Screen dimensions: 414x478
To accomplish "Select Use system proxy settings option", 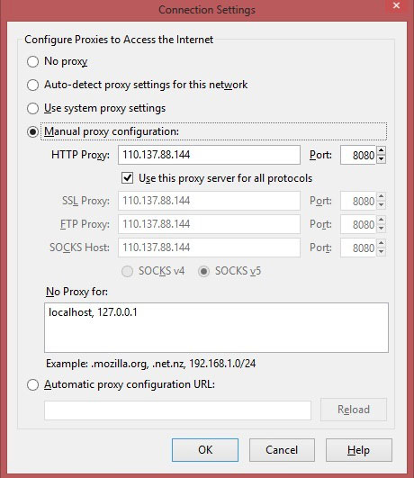I will (32, 109).
